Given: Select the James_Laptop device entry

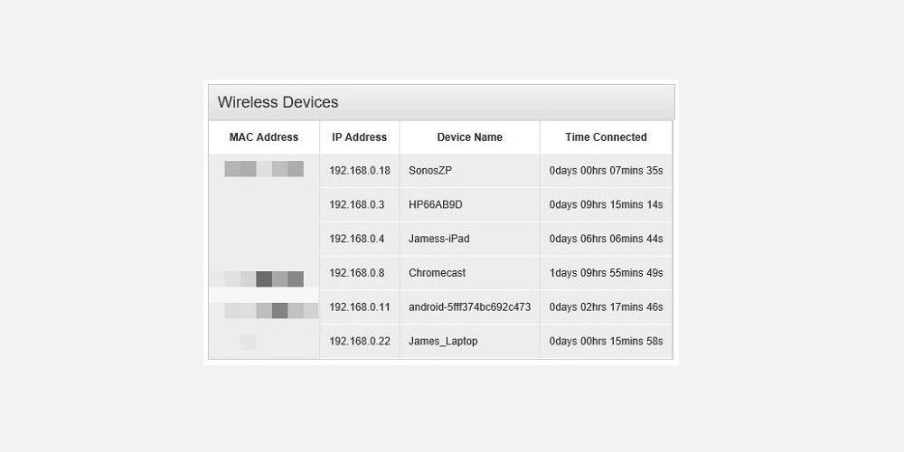Looking at the screenshot, I should 443,341.
